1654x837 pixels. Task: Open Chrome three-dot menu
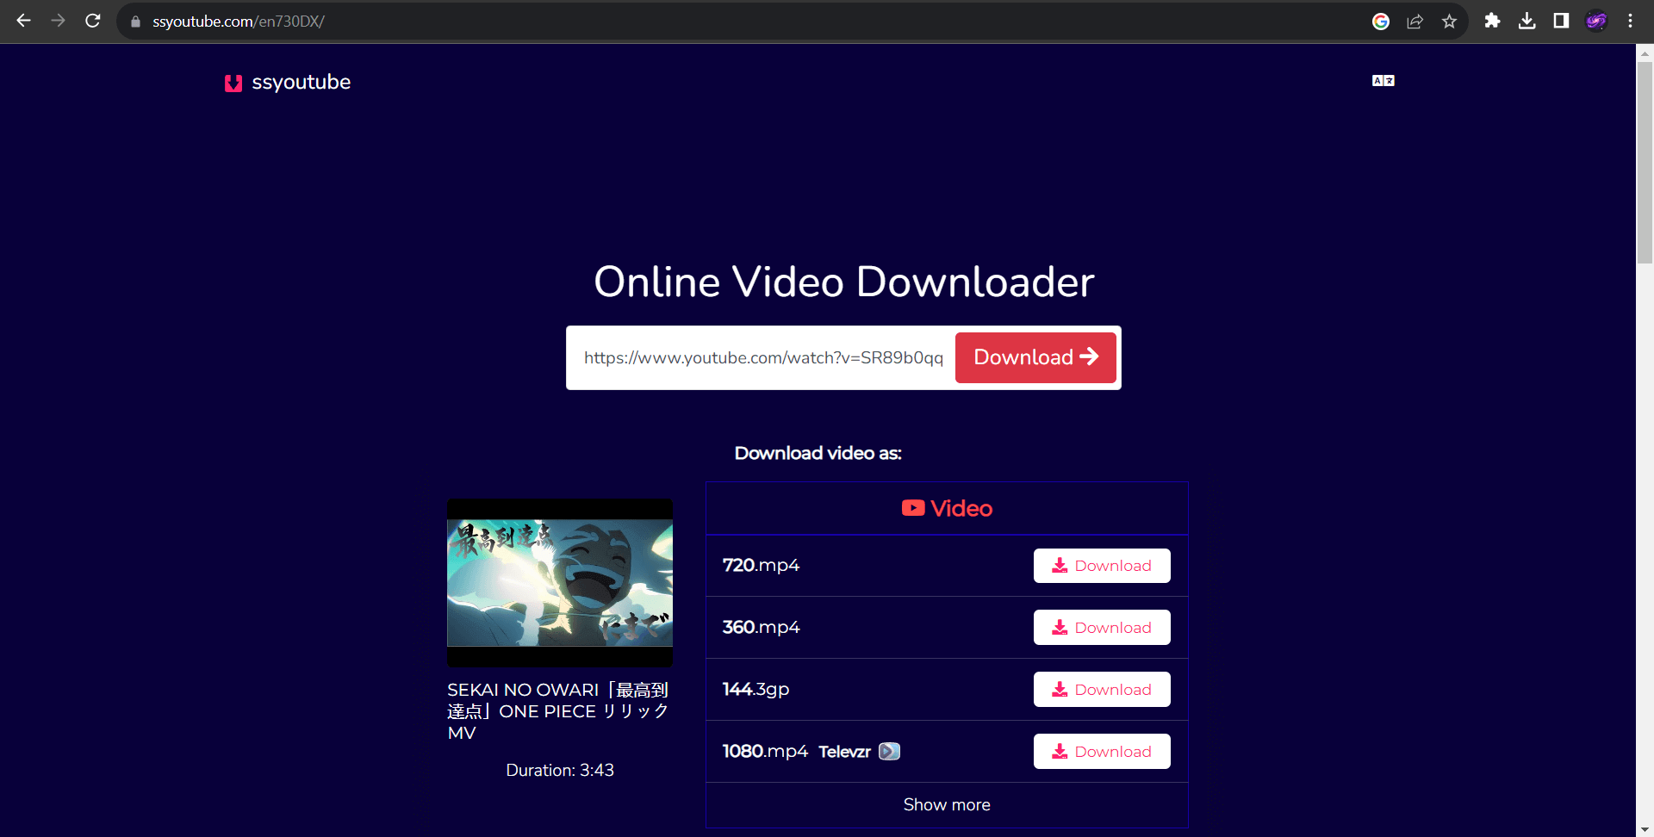pyautogui.click(x=1630, y=21)
